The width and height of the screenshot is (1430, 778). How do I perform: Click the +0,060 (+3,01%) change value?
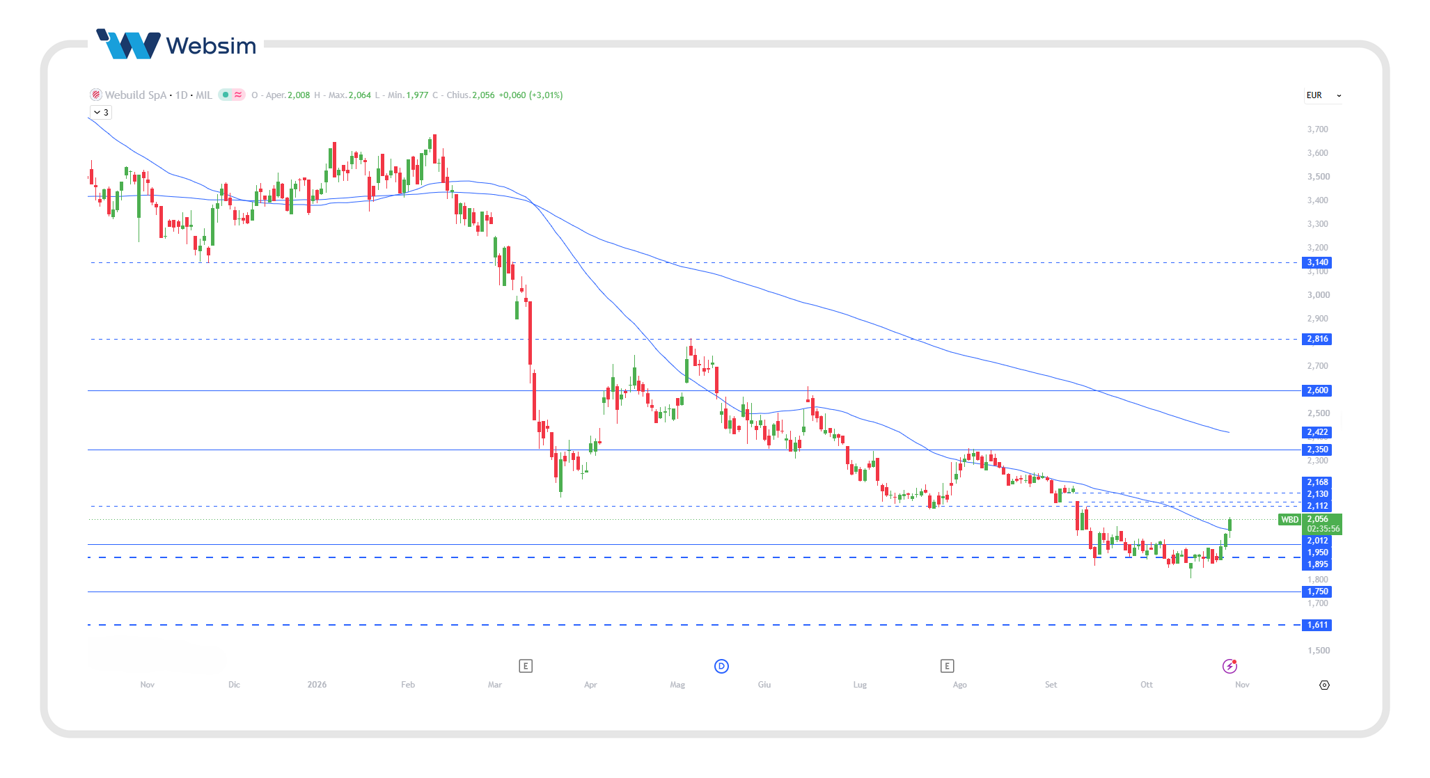531,95
